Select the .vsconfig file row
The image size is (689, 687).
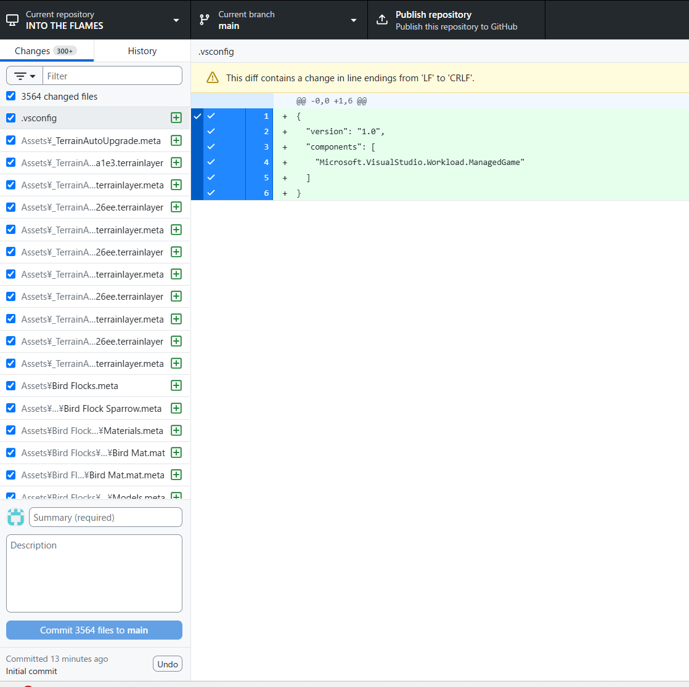95,118
